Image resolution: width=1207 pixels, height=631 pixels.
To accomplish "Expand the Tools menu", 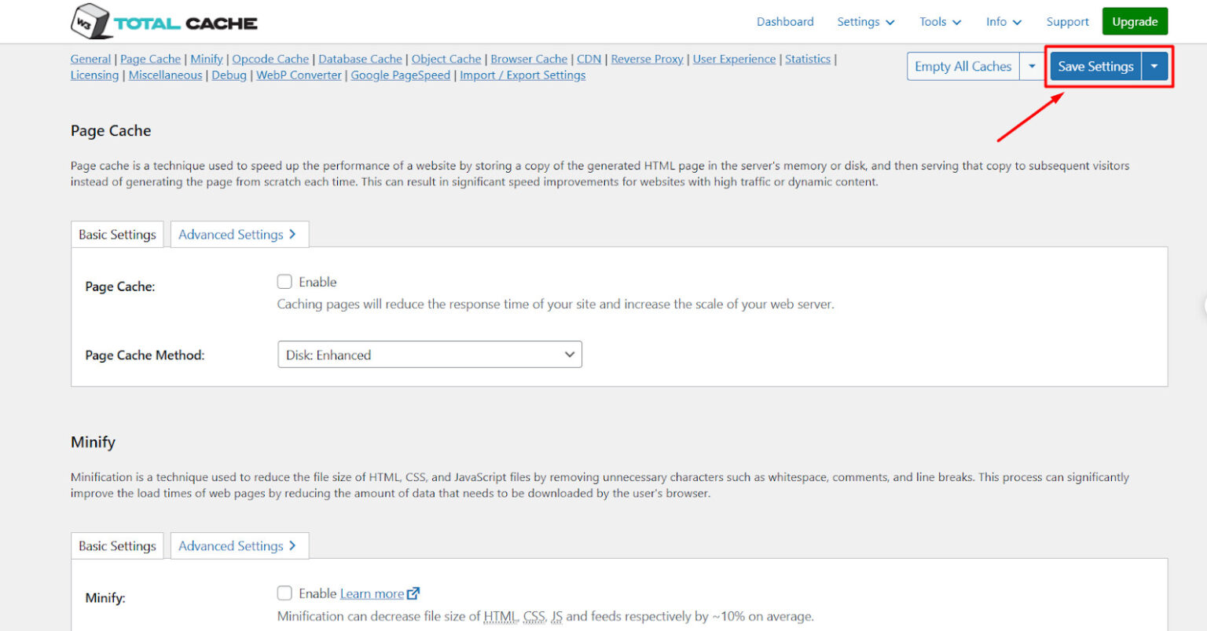I will (940, 22).
